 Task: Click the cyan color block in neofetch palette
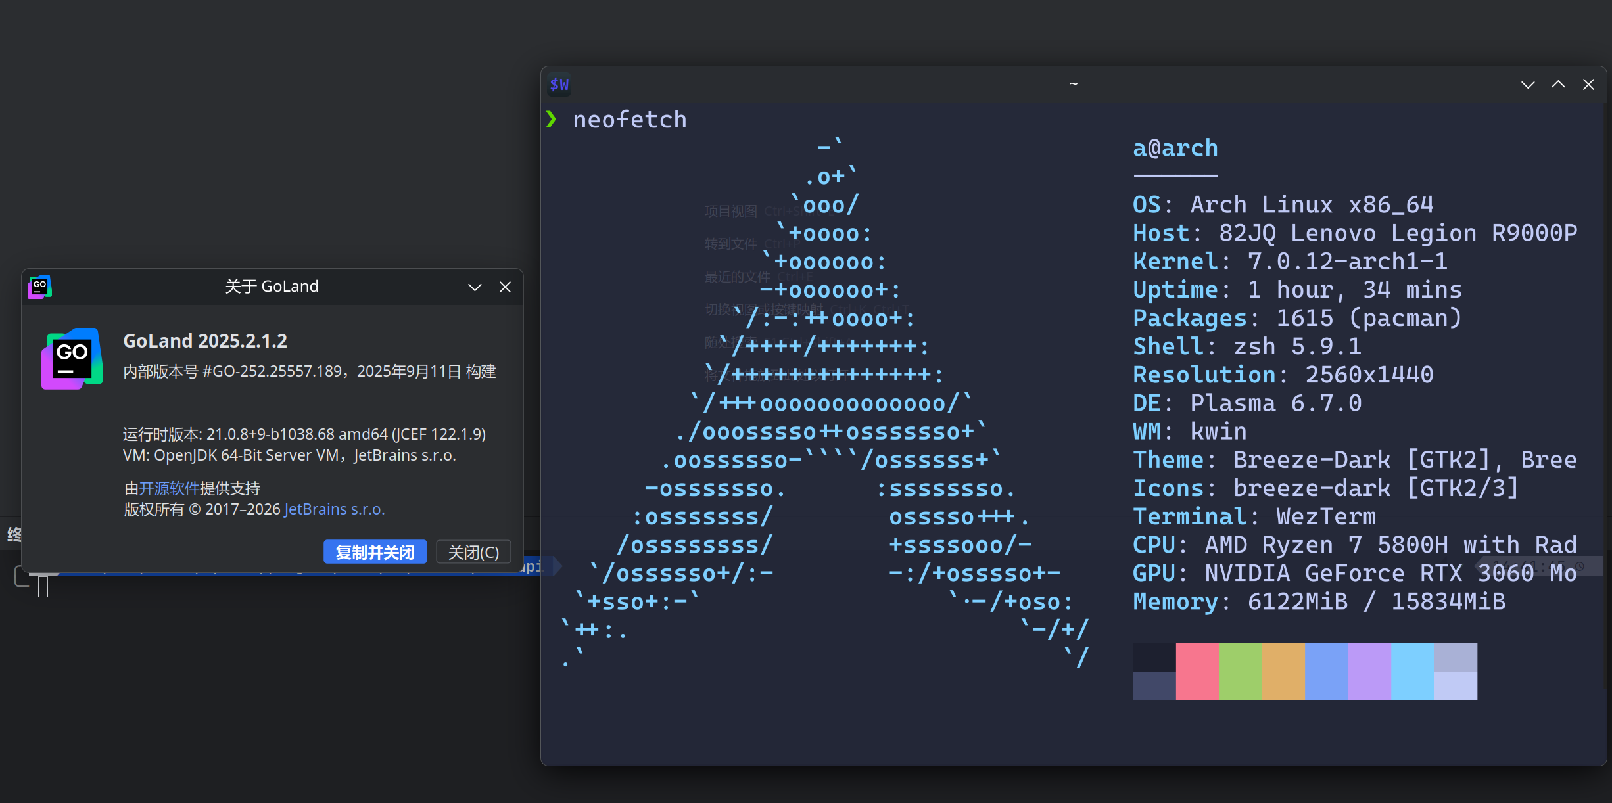(1413, 672)
